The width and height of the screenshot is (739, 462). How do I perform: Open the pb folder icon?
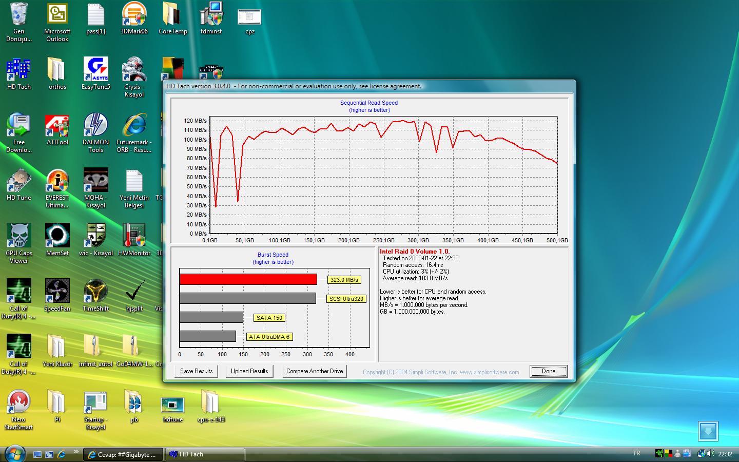point(134,407)
